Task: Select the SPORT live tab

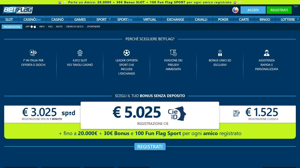Action: click(x=125, y=19)
